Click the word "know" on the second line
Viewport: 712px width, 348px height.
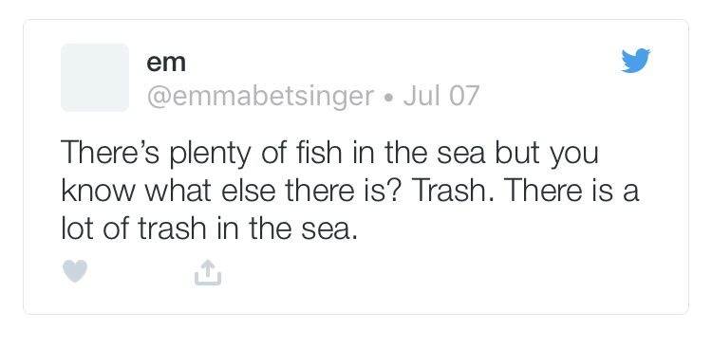(98, 191)
